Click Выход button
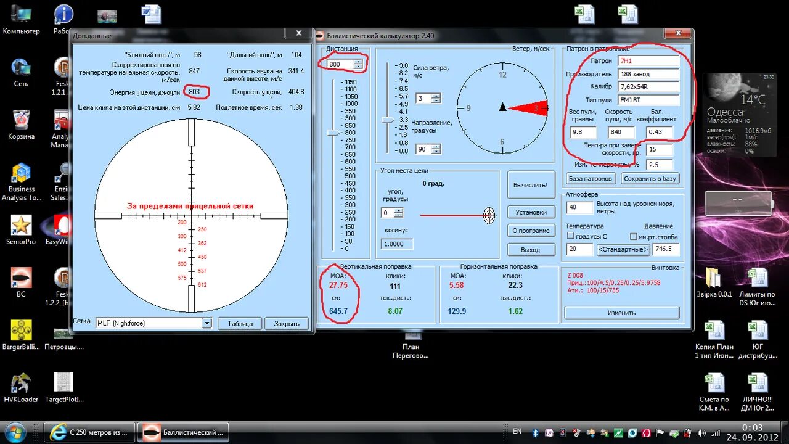The width and height of the screenshot is (789, 444). 531,250
